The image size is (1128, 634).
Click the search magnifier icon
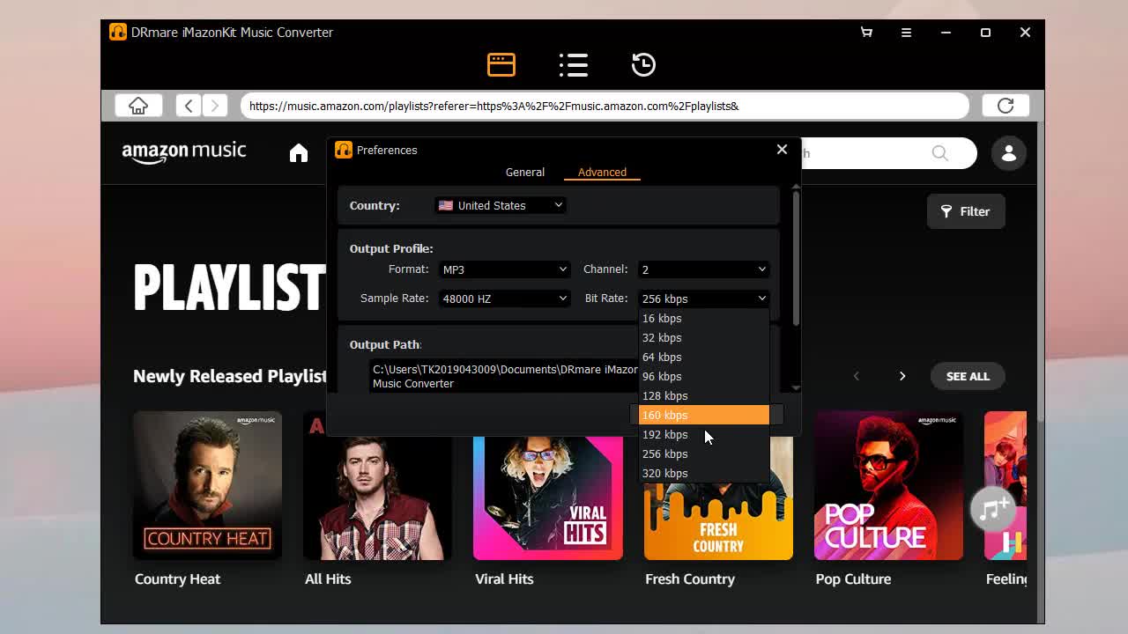click(940, 153)
